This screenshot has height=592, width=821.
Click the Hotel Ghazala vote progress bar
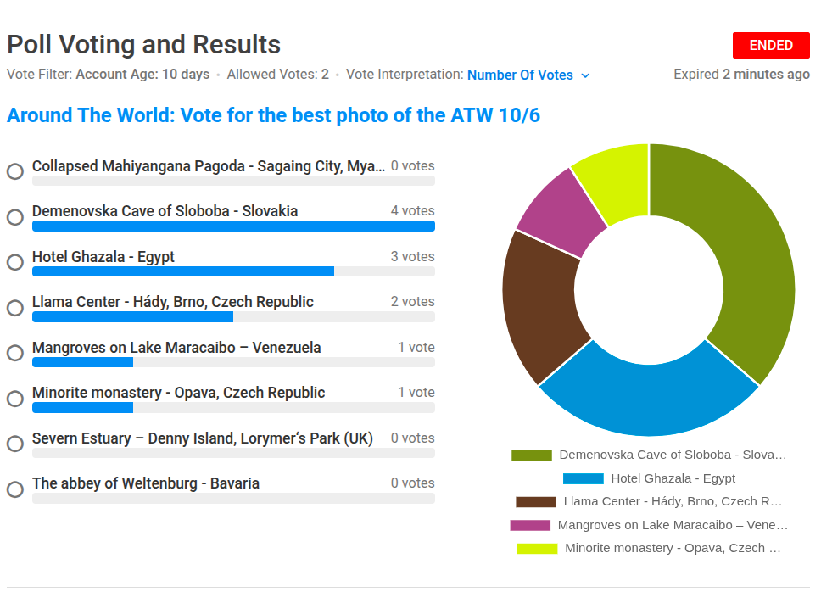tap(183, 271)
